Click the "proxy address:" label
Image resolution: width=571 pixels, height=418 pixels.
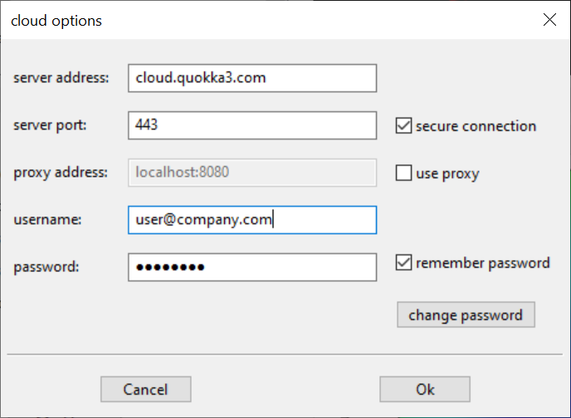coord(61,173)
